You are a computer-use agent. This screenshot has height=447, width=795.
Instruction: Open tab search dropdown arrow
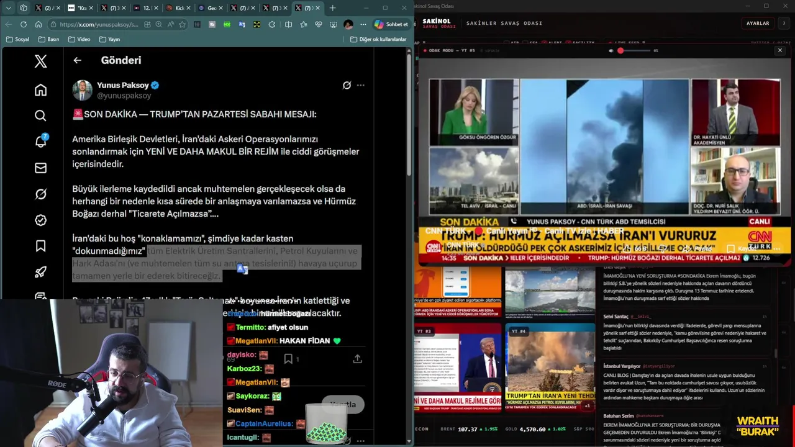tap(8, 8)
